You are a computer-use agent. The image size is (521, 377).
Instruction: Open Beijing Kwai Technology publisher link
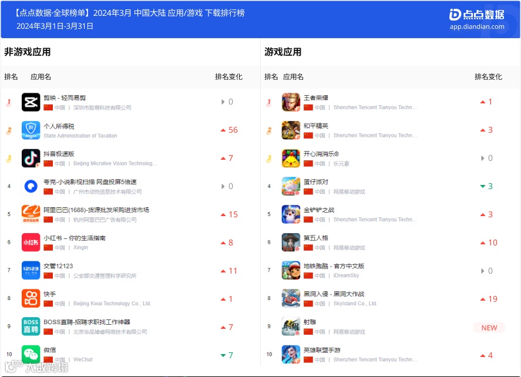112,304
